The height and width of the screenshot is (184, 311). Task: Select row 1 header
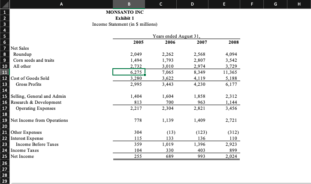pyautogui.click(x=5, y=12)
